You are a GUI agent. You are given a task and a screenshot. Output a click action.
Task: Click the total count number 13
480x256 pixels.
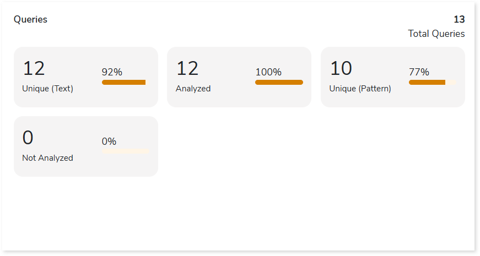click(459, 20)
